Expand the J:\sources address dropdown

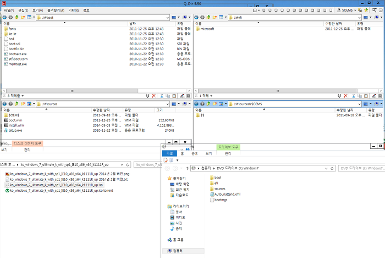click(x=167, y=104)
